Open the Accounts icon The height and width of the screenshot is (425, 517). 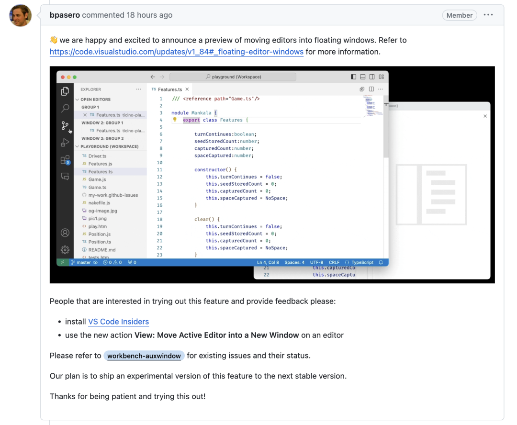[65, 233]
